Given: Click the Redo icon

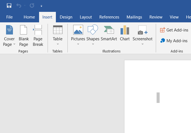Looking at the screenshot, I should tap(32, 6).
